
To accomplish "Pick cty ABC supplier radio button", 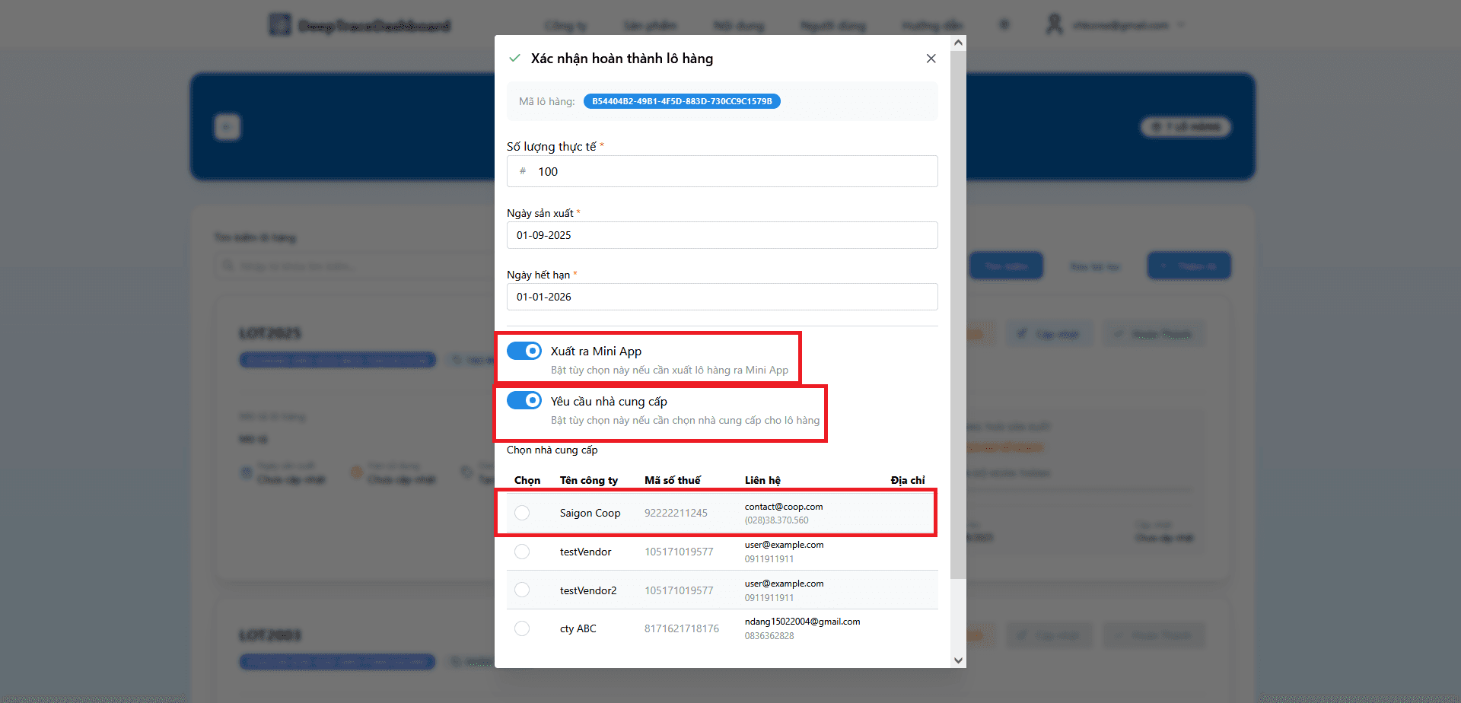I will (522, 628).
